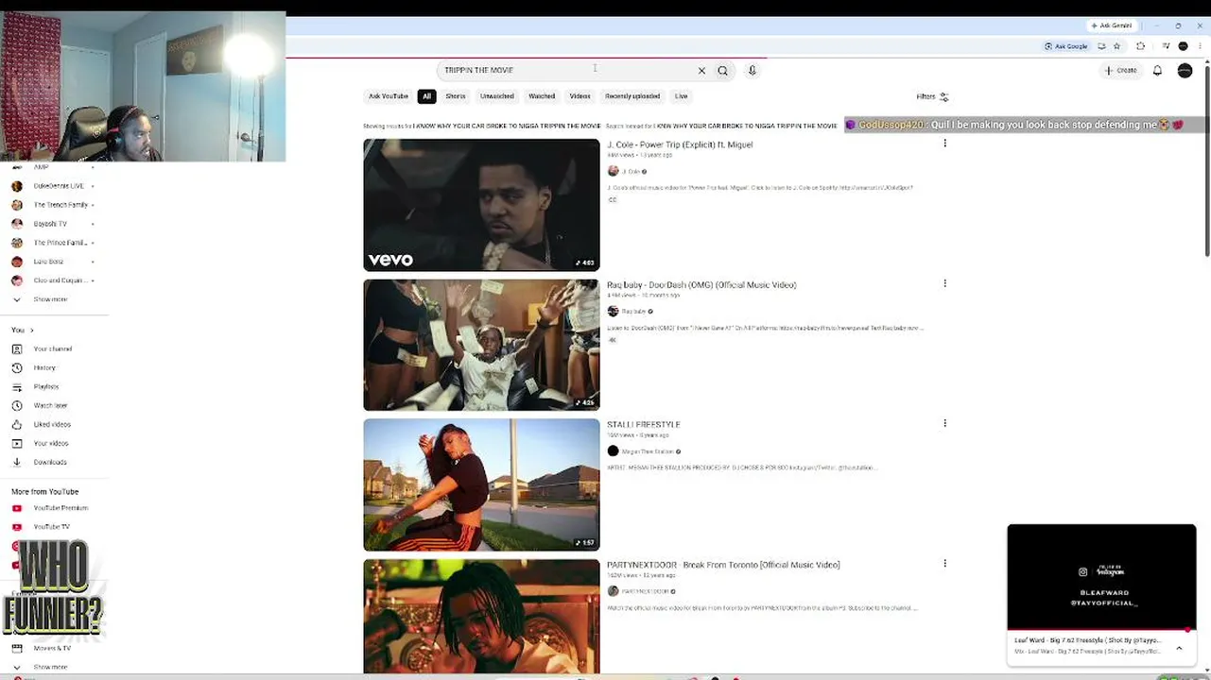Open the account avatar menu
1211x680 pixels.
pyautogui.click(x=1185, y=71)
